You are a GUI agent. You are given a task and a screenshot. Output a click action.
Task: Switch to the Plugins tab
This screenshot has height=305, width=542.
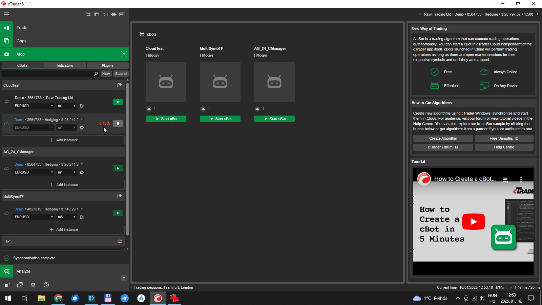(108, 65)
